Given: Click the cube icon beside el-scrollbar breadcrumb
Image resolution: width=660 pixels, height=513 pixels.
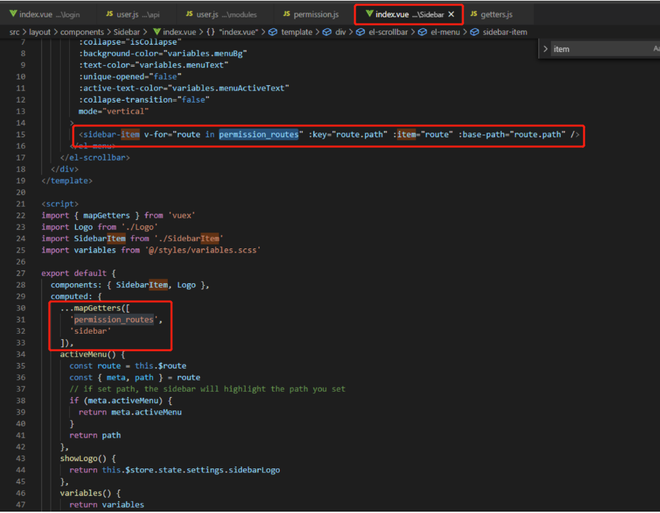Looking at the screenshot, I should [x=360, y=32].
